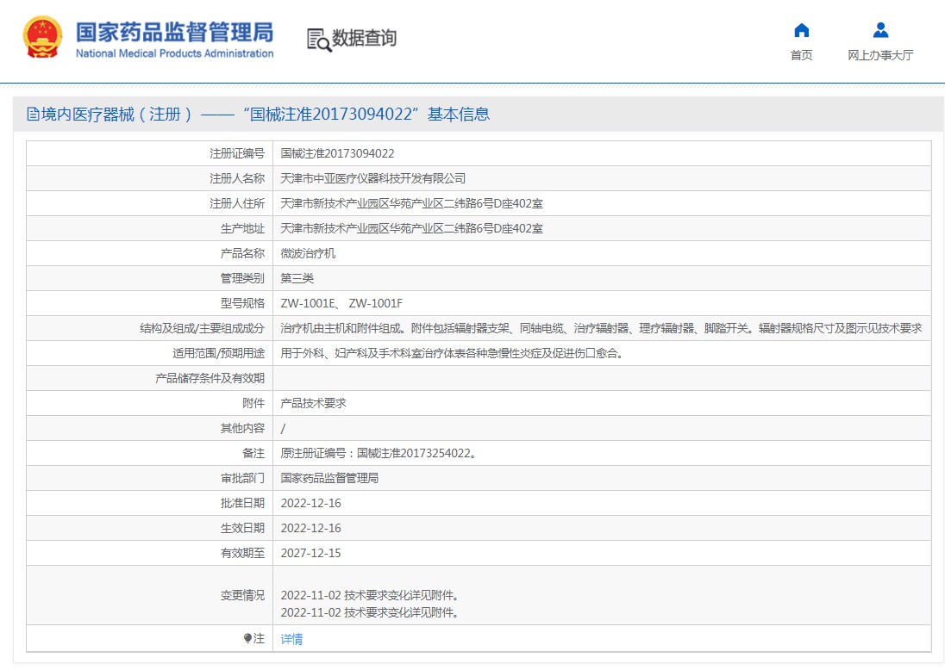Click model value ZW-1001E、ZW-1001F
Image resolution: width=945 pixels, height=670 pixels.
[x=341, y=303]
